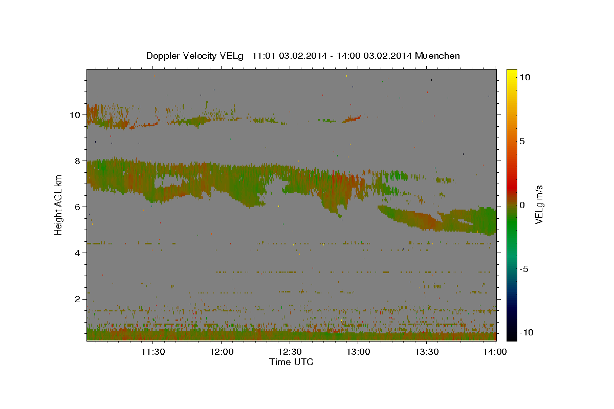Click the 13:00 time tick label
614x409 pixels.
point(359,352)
